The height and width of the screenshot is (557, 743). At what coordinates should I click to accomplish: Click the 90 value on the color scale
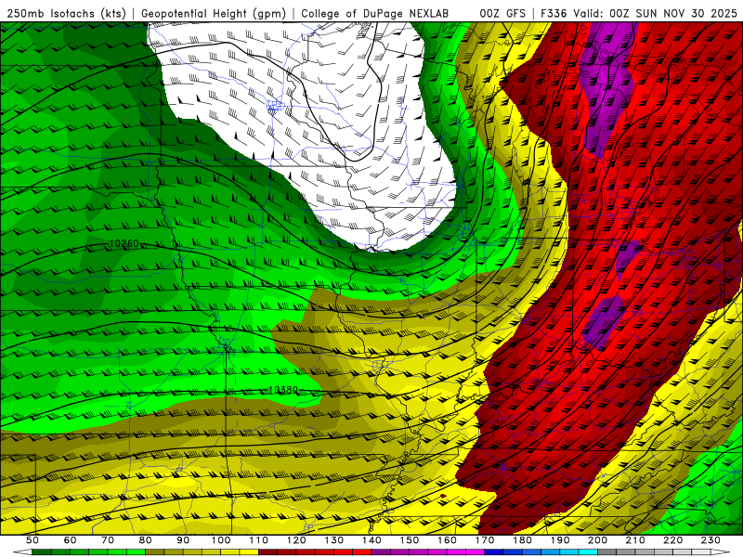point(183,540)
